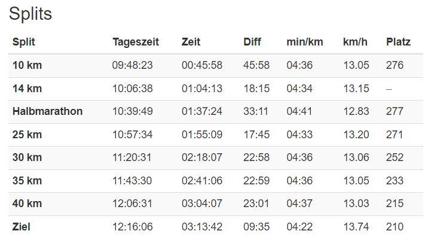Click the 35 km split label

27,181
